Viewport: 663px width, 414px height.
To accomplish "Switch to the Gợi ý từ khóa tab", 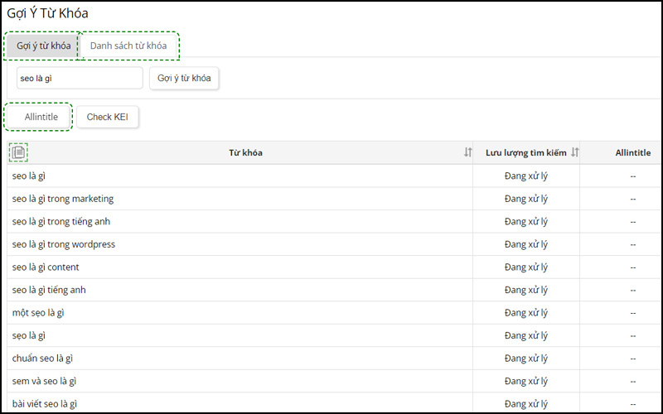I will 43,46.
